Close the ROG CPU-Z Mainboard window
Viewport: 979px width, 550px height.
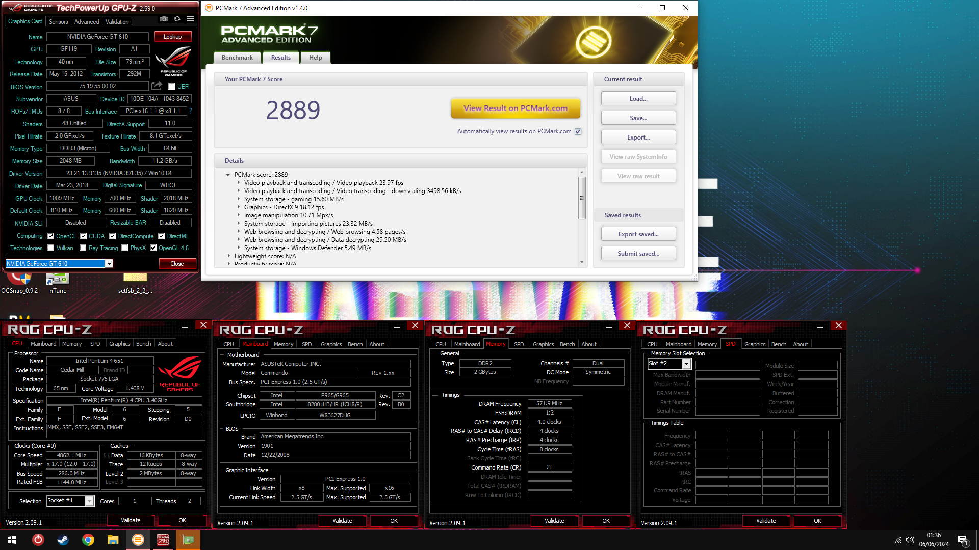click(x=415, y=325)
